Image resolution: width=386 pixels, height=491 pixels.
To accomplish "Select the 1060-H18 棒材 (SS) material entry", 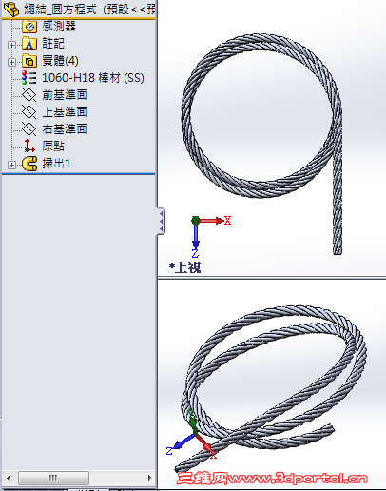I will pyautogui.click(x=93, y=78).
